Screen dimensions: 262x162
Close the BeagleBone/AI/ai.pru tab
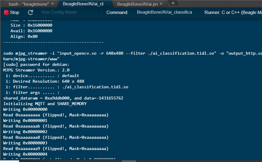161,4
